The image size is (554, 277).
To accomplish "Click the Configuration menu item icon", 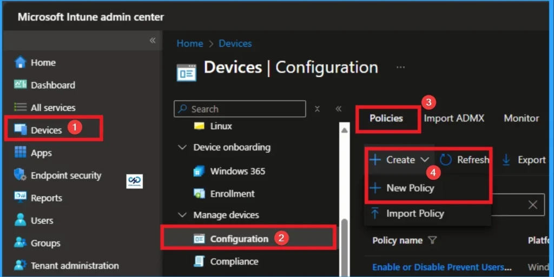I will (x=199, y=239).
